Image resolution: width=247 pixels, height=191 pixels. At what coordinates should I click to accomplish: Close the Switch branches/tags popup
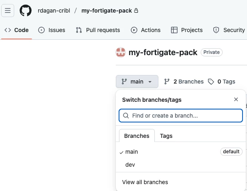[x=236, y=99]
